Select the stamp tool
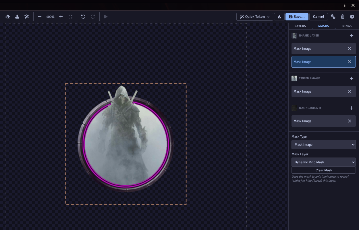The image size is (359, 230). [x=17, y=17]
